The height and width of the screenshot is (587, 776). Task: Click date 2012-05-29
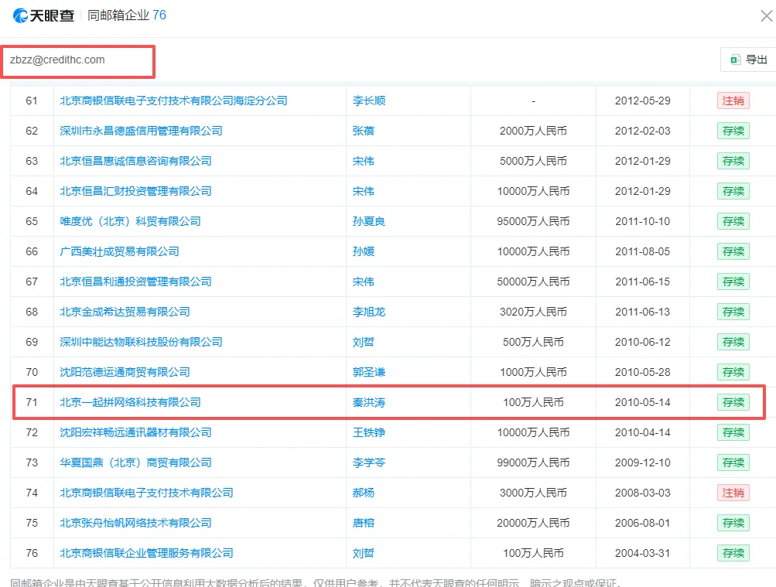click(x=642, y=101)
